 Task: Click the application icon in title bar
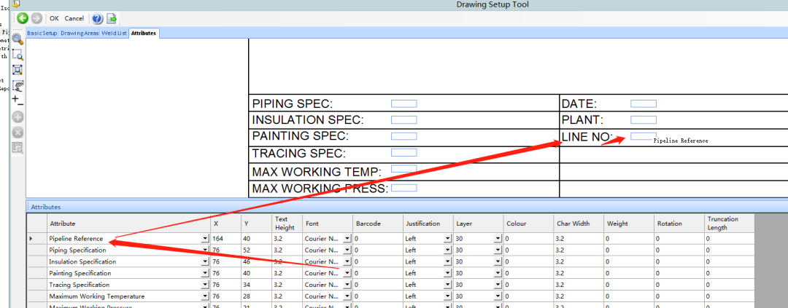point(16,4)
